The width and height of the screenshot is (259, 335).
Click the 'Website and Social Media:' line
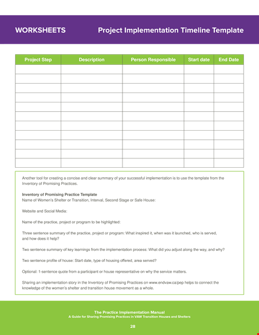coord(45,211)
